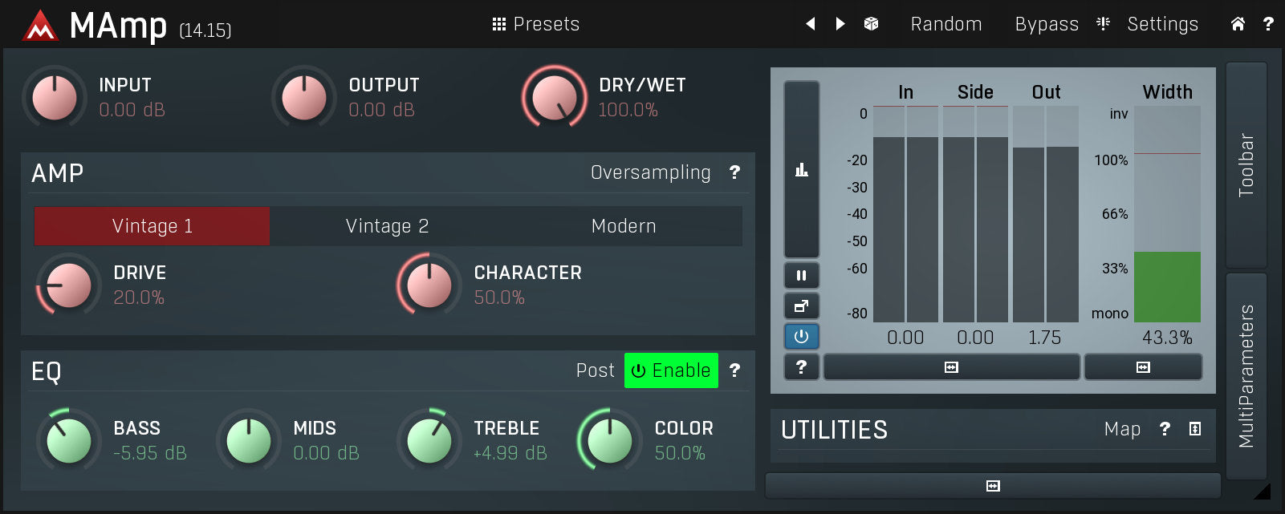
Task: Click the Random button
Action: click(x=945, y=24)
